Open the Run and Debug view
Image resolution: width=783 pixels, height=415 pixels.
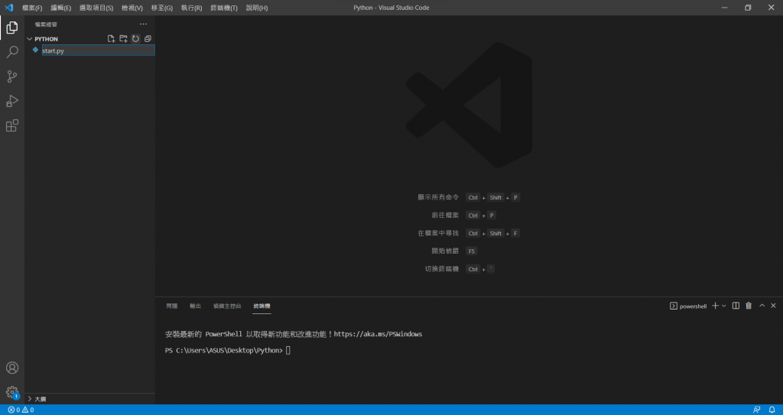(x=12, y=101)
